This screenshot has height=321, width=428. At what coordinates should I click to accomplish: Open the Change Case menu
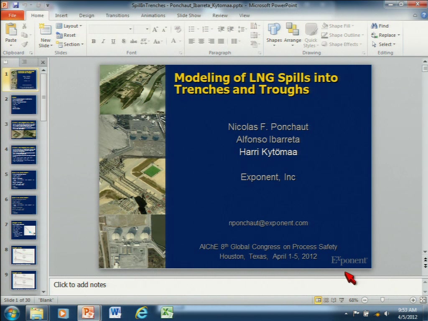pyautogui.click(x=158, y=41)
